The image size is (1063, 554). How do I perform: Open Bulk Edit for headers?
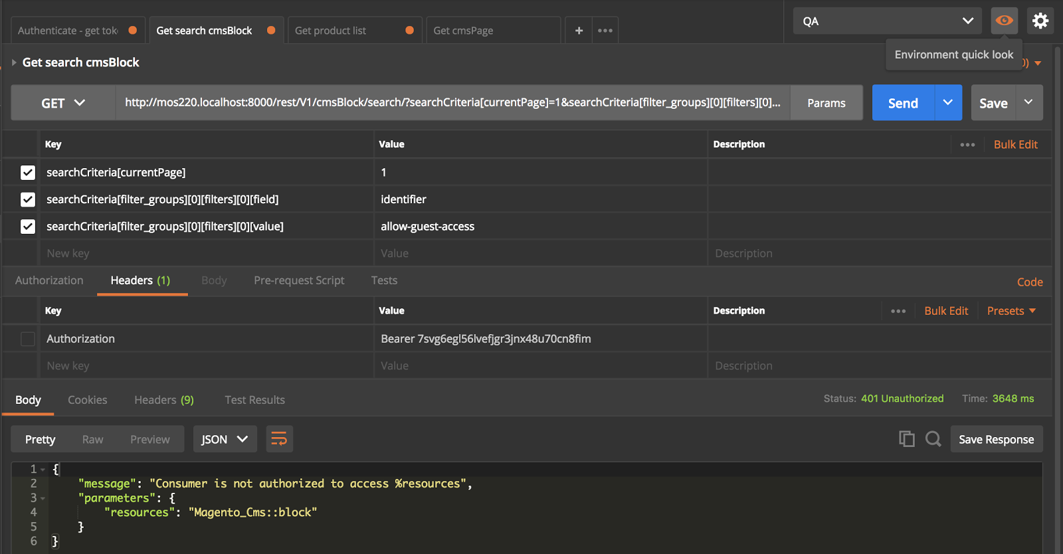point(946,311)
